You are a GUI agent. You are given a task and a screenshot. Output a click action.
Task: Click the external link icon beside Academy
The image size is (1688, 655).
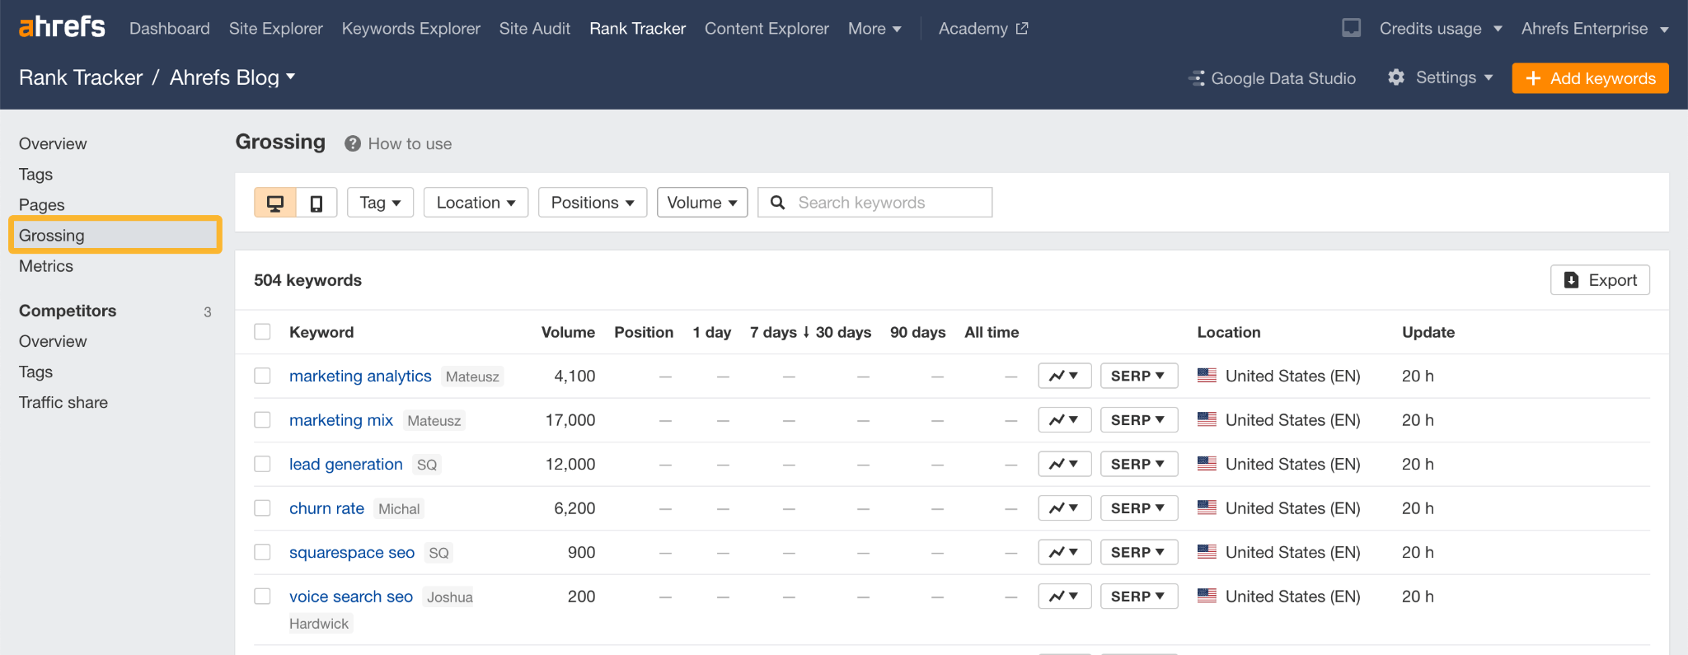1022,28
